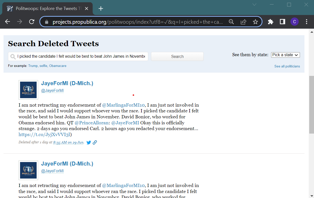The height and width of the screenshot is (198, 314).
Task: Share this page via address bar icon
Action: (x=243, y=22)
